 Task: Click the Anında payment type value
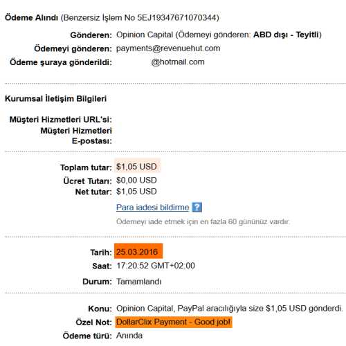click(x=129, y=336)
